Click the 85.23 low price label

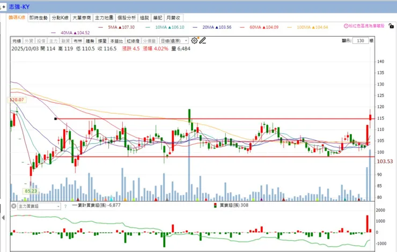pos(31,191)
